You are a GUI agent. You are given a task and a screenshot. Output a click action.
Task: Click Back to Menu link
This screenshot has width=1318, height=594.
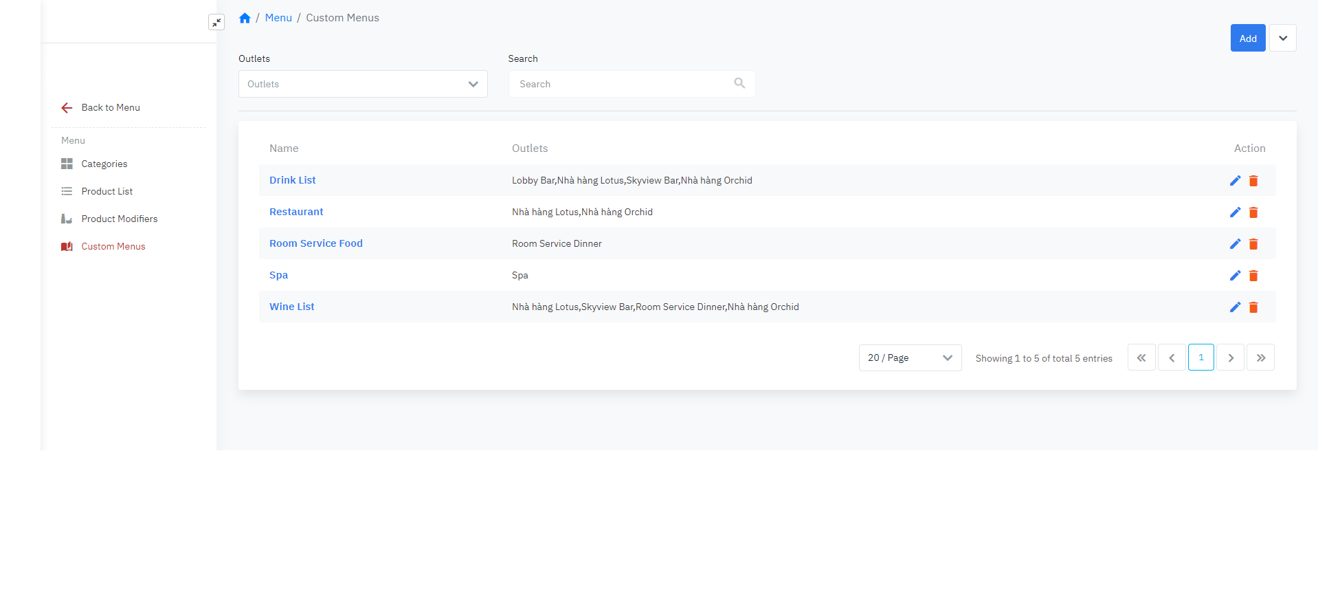coord(110,107)
